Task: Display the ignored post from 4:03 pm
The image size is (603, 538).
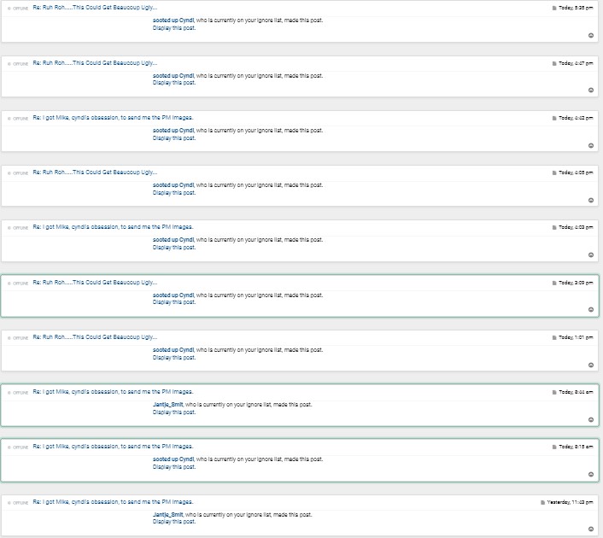Action: click(174, 248)
